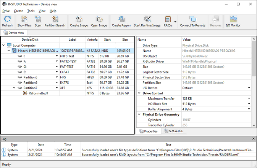Collapse the Hitachi drive node
This screenshot has height=168, width=257.
[x=9, y=51]
